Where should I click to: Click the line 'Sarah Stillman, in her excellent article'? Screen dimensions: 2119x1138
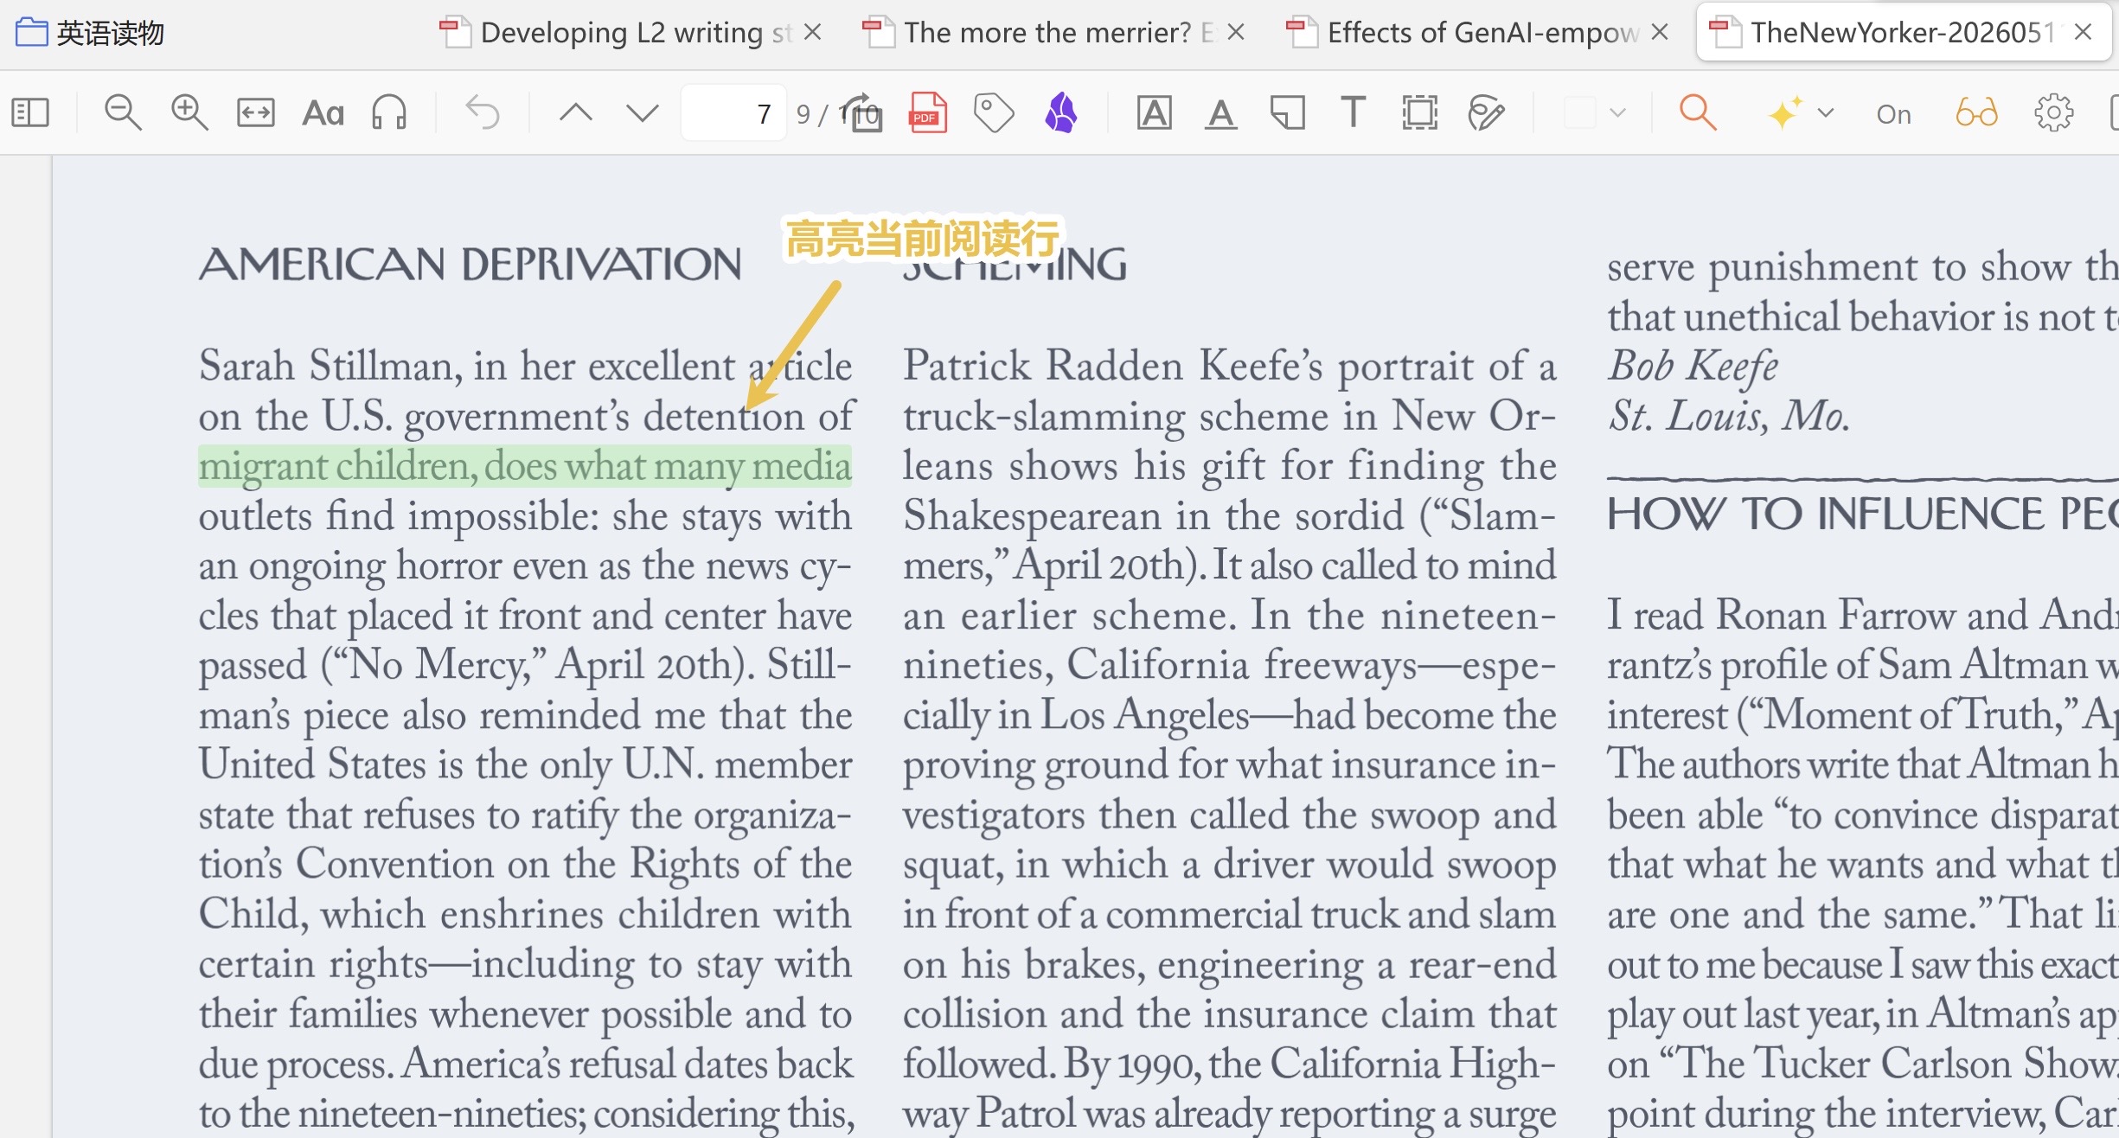point(525,366)
